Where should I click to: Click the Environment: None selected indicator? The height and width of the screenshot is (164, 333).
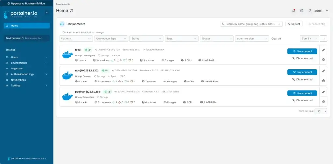(27, 38)
